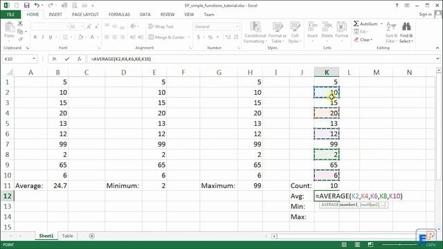The image size is (443, 249).
Task: Open Cell Styles gallery
Action: (x=295, y=33)
